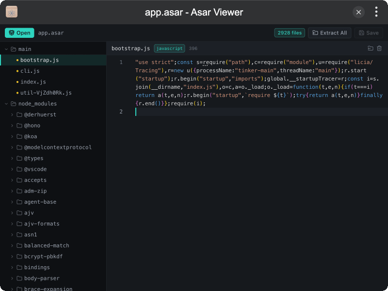
Task: Expand the @koa folder
Action: [12, 136]
